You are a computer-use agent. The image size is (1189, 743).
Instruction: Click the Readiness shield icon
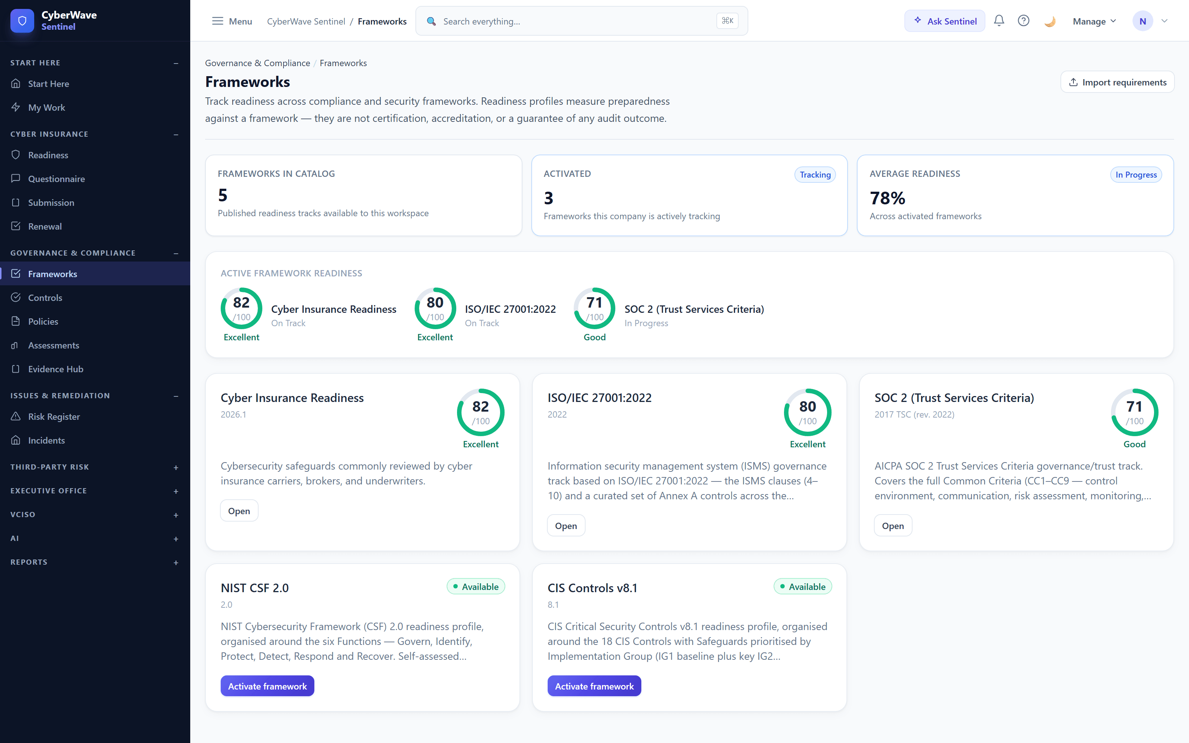click(x=16, y=155)
